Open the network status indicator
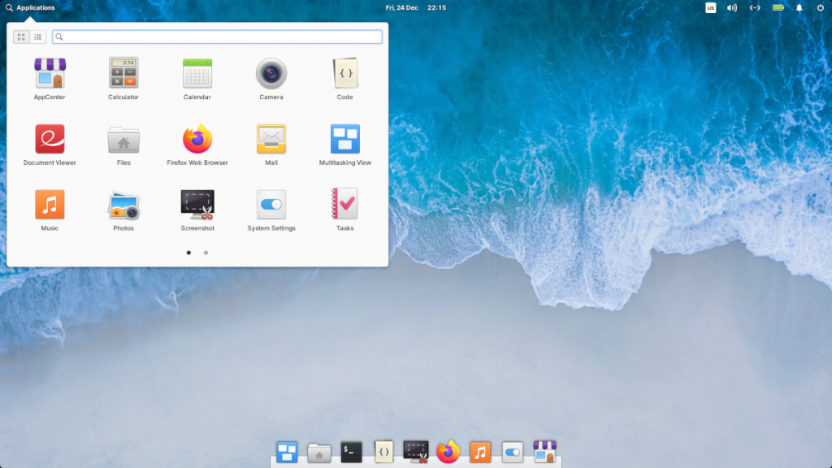The width and height of the screenshot is (832, 468). point(755,7)
